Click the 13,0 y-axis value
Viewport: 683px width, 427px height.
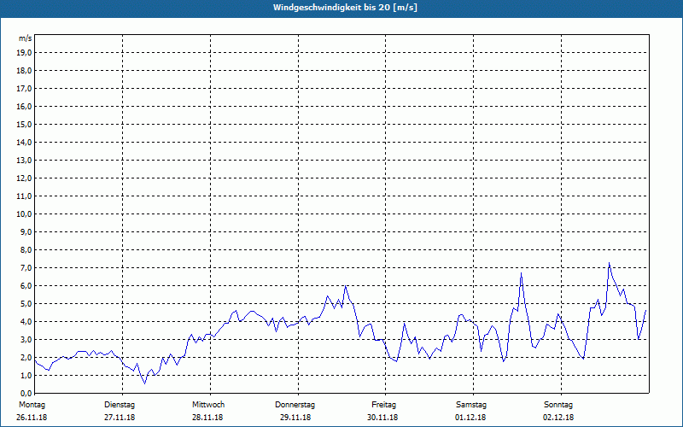pos(24,161)
